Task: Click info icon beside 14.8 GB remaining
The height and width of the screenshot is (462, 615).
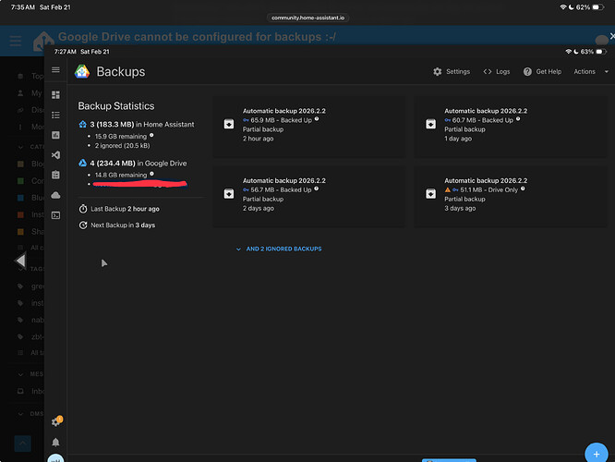Action: (x=151, y=174)
